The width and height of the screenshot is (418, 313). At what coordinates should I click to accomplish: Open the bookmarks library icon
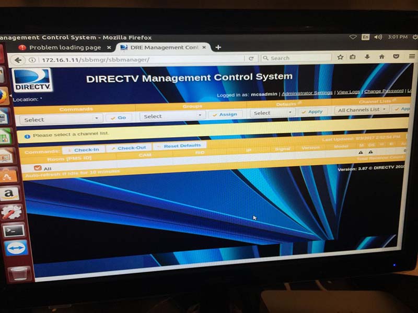(x=352, y=57)
